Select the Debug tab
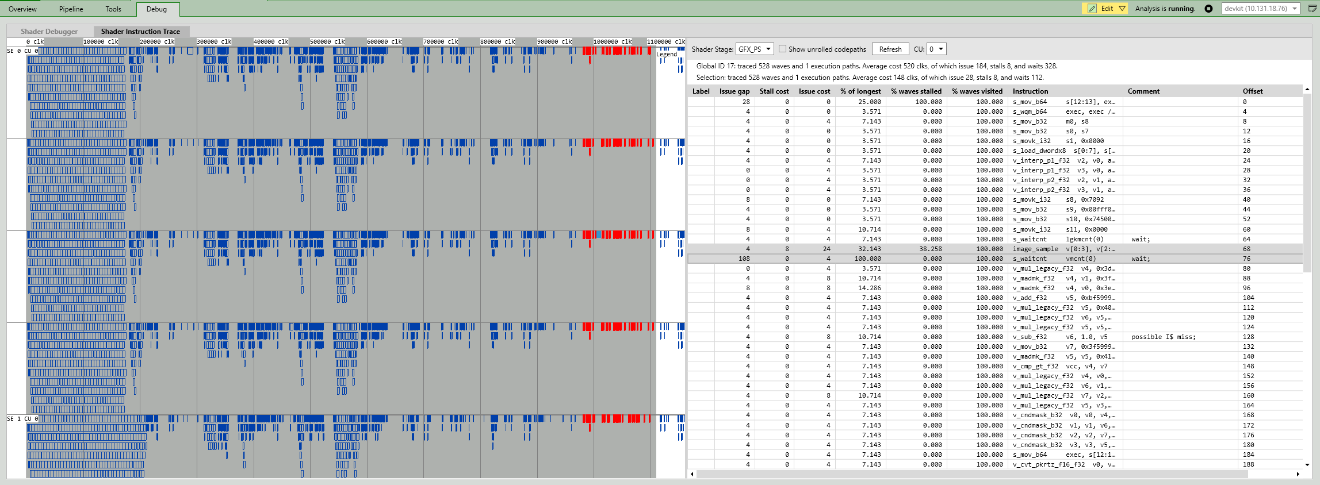Viewport: 1320px width, 485px height. 157,9
